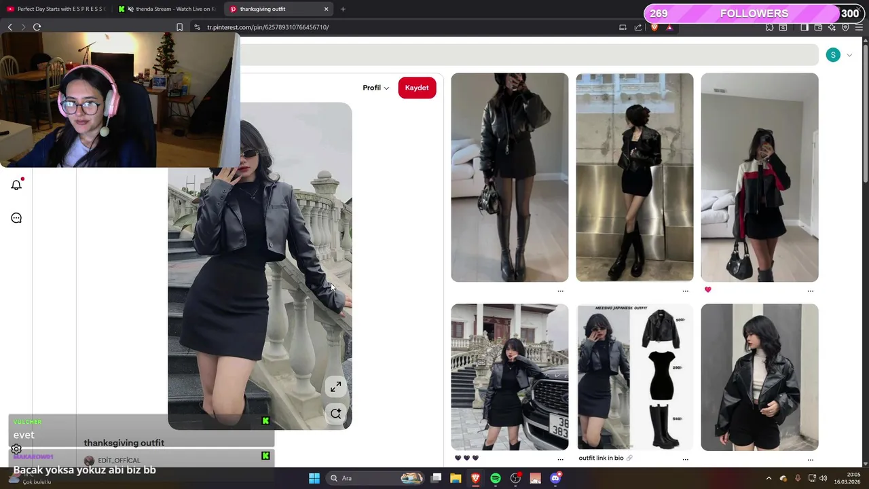Open the S account avatar
Screen dimensions: 869x489
833,55
